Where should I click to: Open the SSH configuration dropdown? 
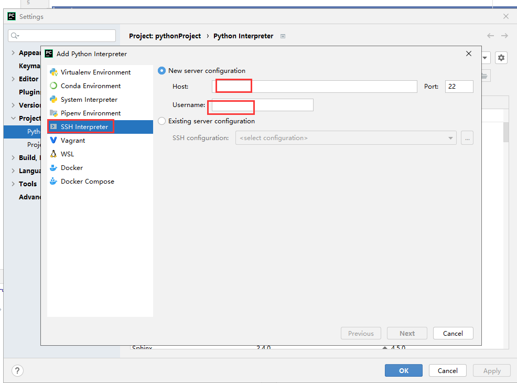coord(346,138)
